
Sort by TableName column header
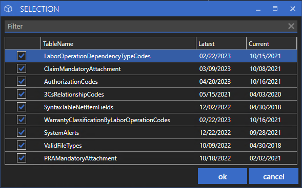(118, 43)
